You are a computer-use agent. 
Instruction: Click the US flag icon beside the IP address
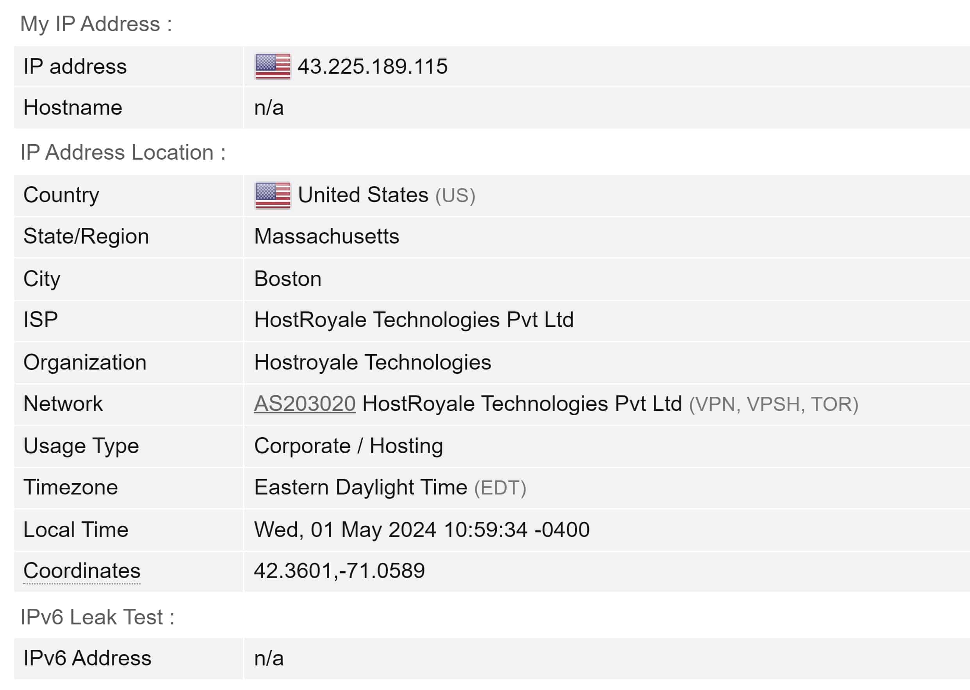(x=273, y=66)
